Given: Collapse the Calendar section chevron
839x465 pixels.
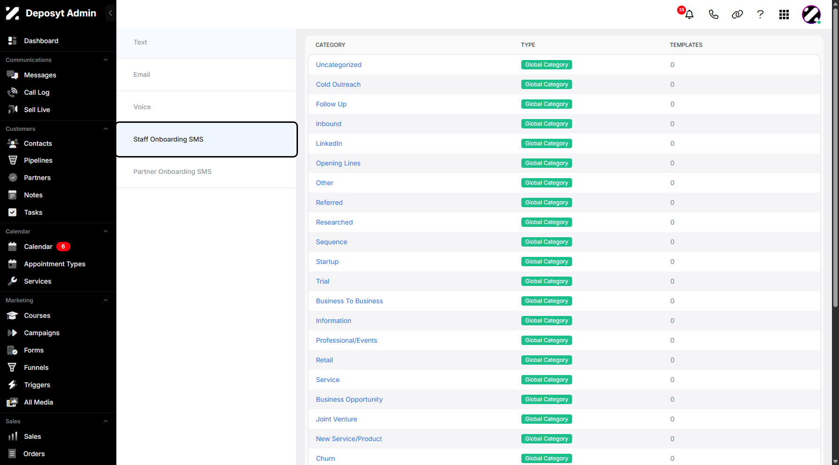Looking at the screenshot, I should click(106, 232).
